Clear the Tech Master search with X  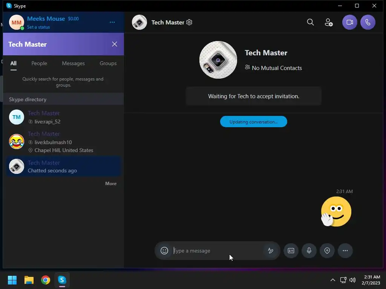click(x=115, y=44)
